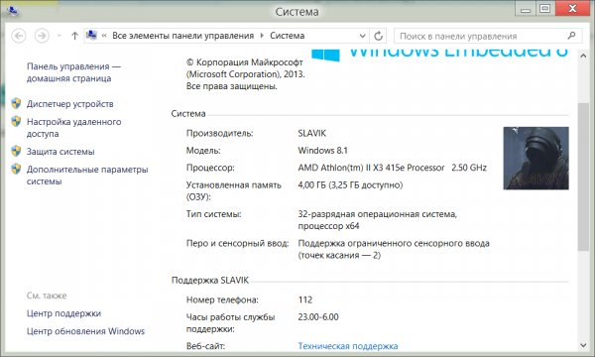The width and height of the screenshot is (595, 357).
Task: Click the Back navigation arrow
Action: point(19,36)
